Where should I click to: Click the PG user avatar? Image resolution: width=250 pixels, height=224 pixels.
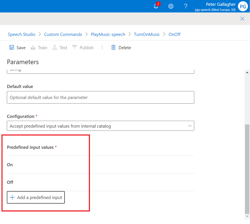243,6
